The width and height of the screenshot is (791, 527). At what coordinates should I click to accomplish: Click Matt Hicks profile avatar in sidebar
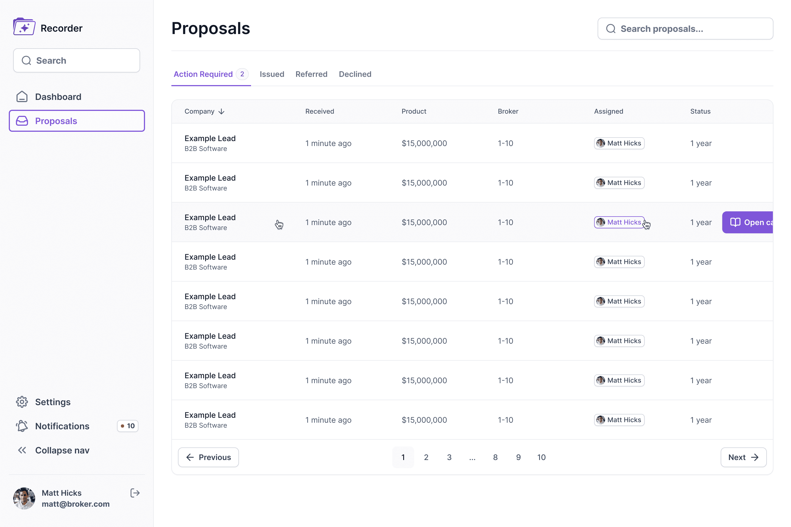[x=24, y=498]
